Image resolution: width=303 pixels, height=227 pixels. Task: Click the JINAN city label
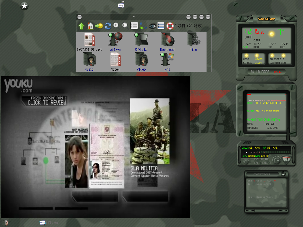[249, 37]
